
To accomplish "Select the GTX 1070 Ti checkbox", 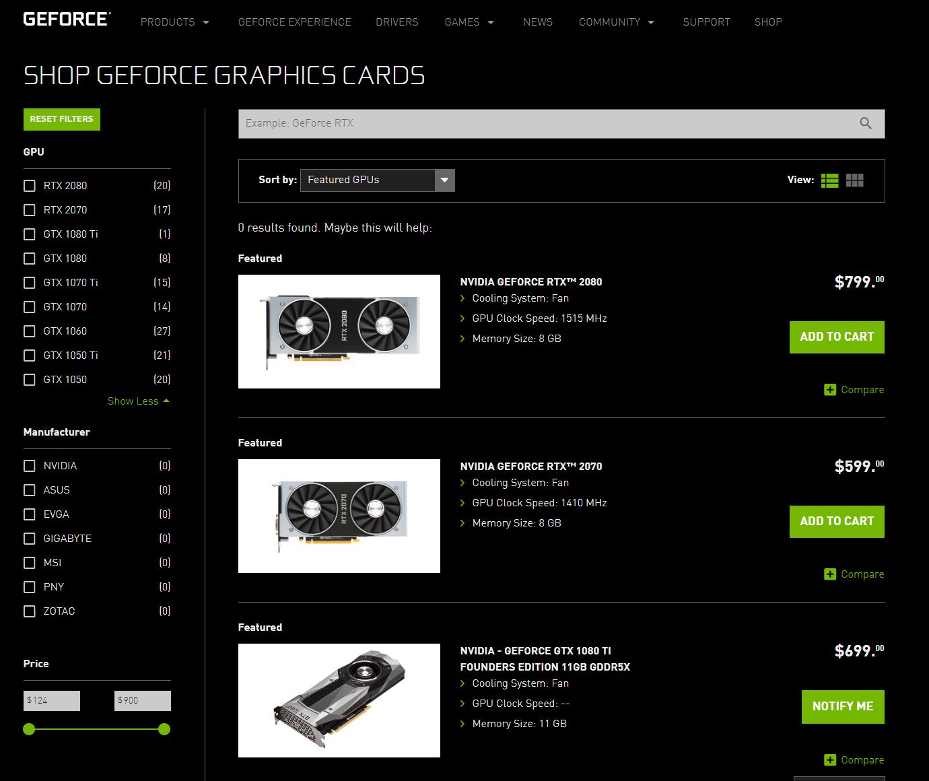I will click(30, 283).
